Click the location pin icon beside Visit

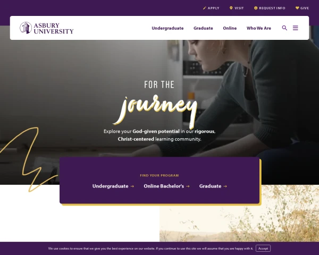coord(231,8)
